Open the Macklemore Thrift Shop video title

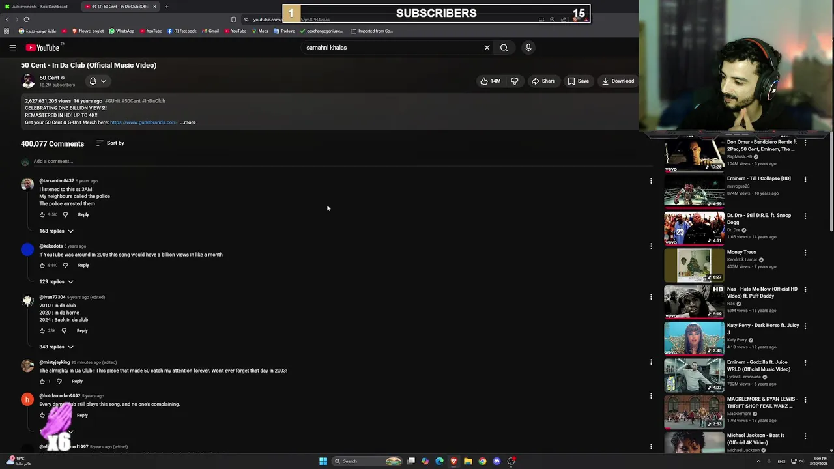pyautogui.click(x=762, y=403)
